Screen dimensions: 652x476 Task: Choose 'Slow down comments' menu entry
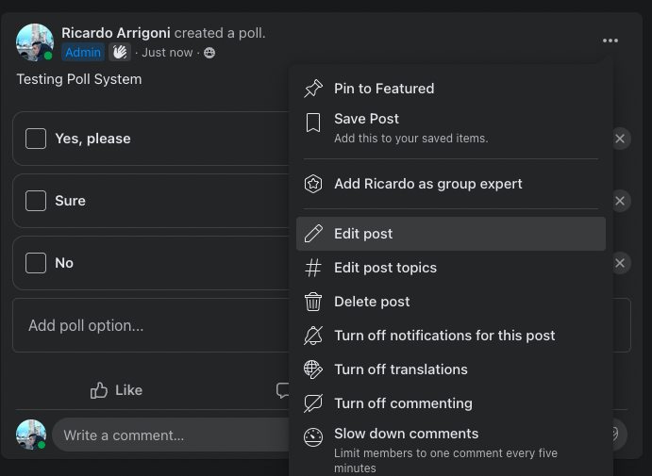406,434
